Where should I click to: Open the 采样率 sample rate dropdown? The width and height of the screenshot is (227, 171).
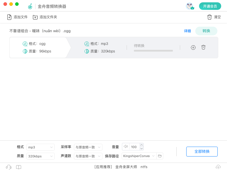pos(88,147)
